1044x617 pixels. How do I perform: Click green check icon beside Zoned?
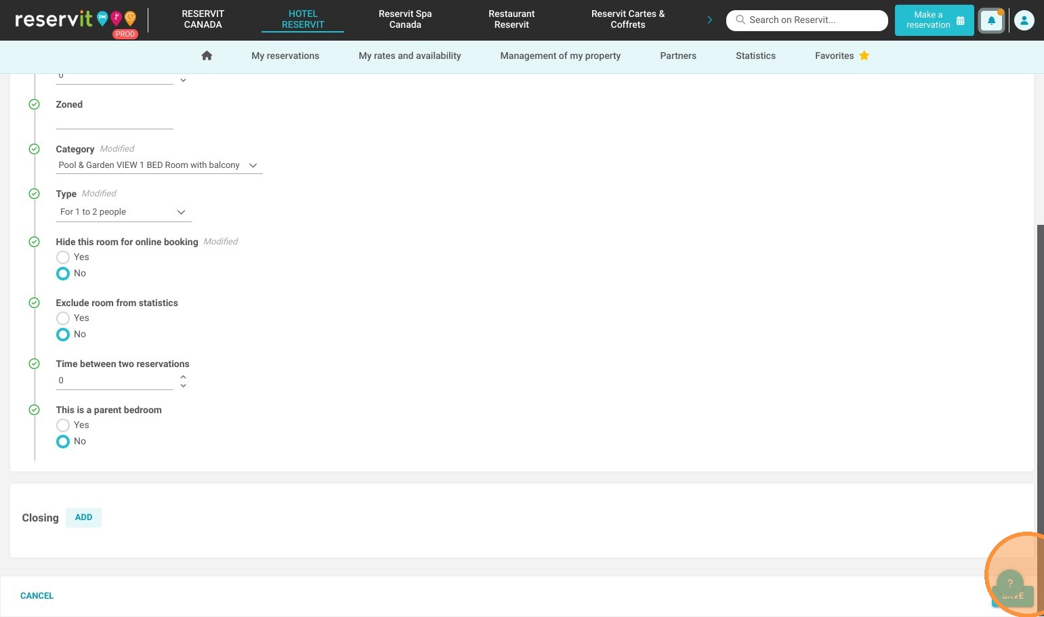[x=35, y=104]
